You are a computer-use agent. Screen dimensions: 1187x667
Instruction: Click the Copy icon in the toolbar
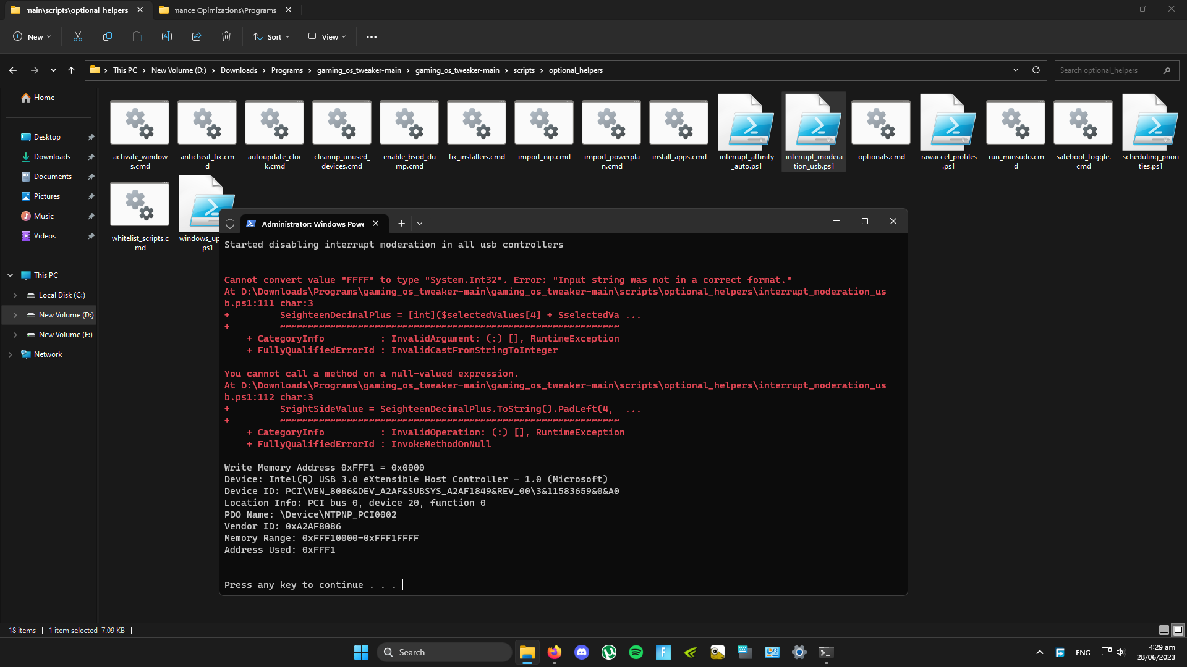coord(108,36)
